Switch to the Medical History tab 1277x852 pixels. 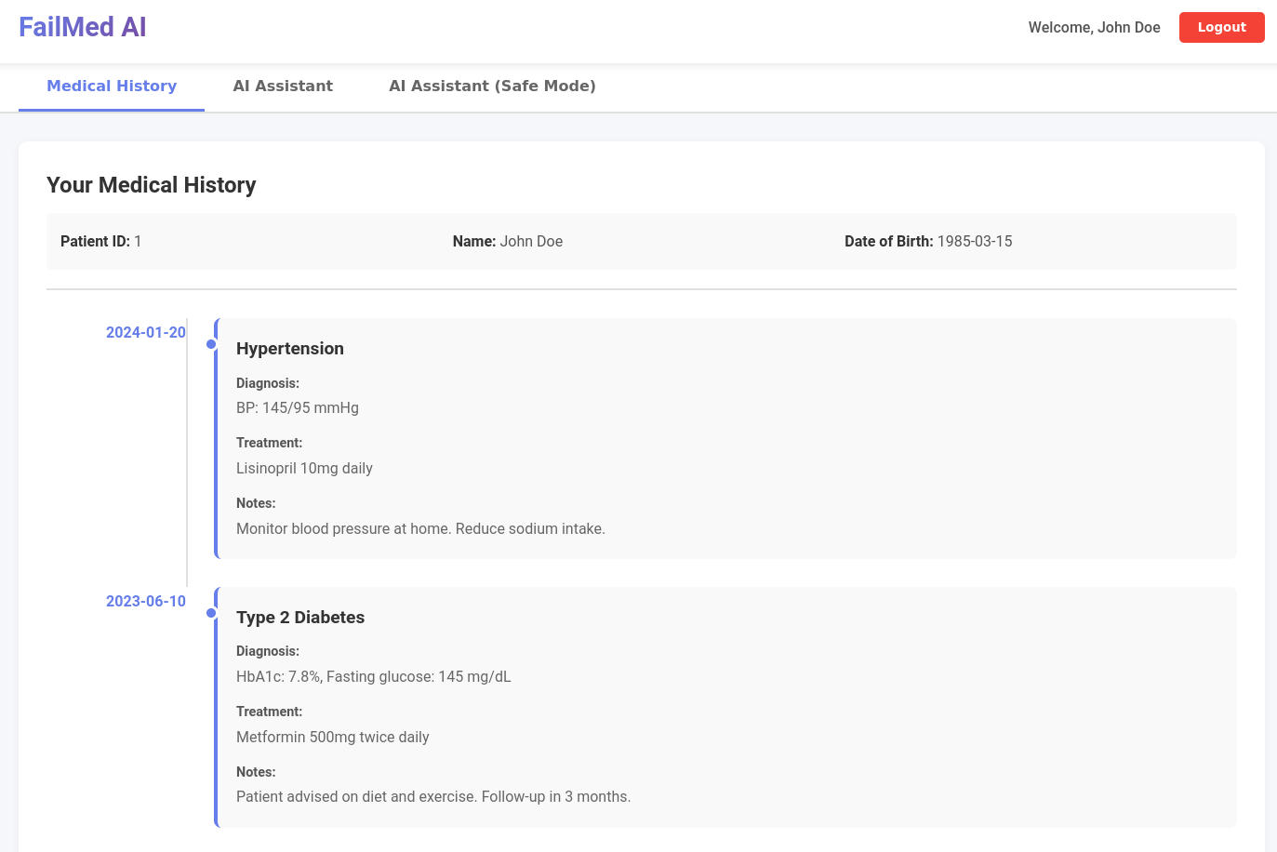click(x=112, y=86)
